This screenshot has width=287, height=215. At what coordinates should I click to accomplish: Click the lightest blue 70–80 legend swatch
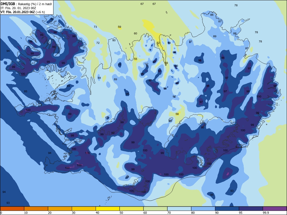pos(179,209)
